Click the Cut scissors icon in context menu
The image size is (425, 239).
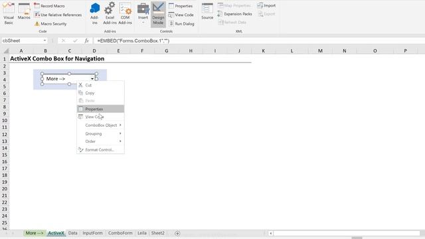[80, 85]
